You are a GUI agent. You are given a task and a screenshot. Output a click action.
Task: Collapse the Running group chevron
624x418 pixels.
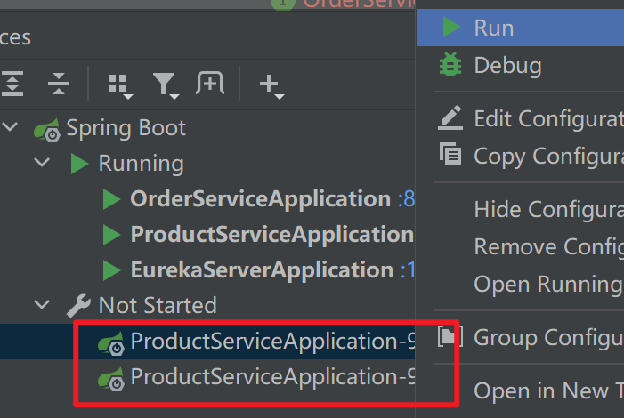coord(42,162)
